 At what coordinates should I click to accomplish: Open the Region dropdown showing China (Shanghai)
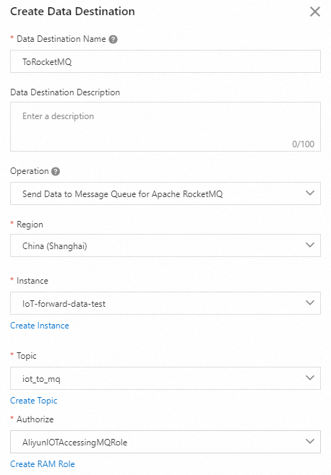click(x=165, y=245)
